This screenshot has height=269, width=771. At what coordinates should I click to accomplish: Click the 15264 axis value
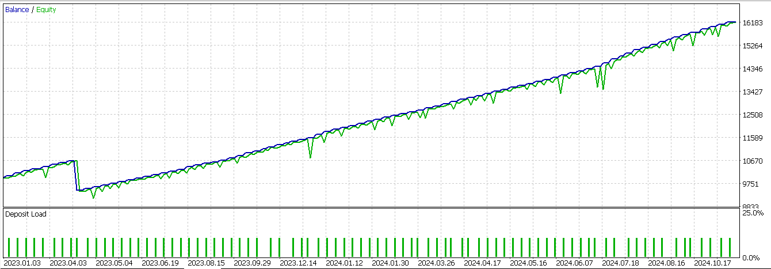coord(751,46)
